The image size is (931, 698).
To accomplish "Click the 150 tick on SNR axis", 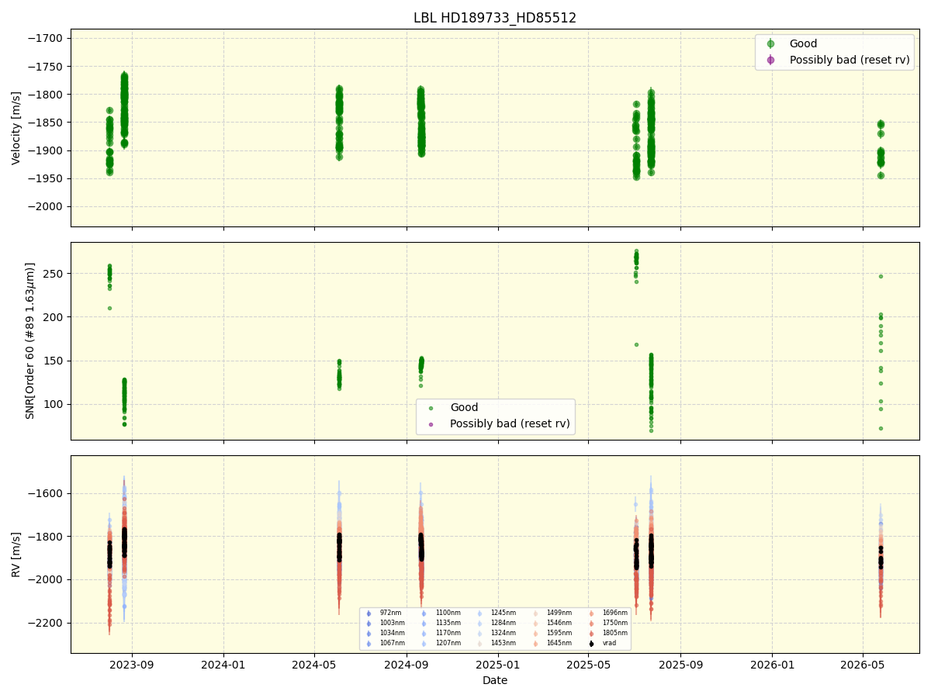I will tap(55, 361).
